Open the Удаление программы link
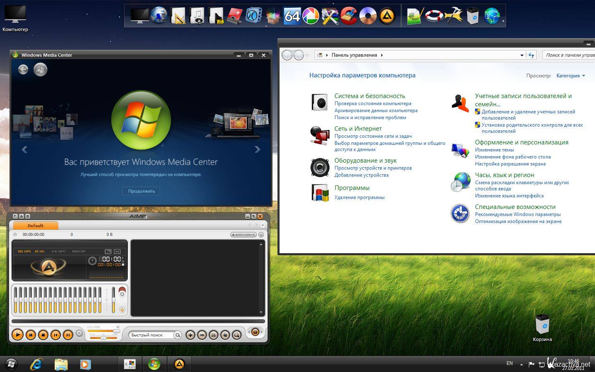The width and height of the screenshot is (595, 372). pyautogui.click(x=359, y=197)
